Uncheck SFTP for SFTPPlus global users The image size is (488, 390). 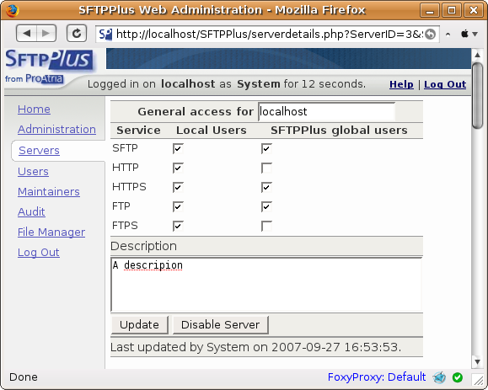pyautogui.click(x=266, y=148)
